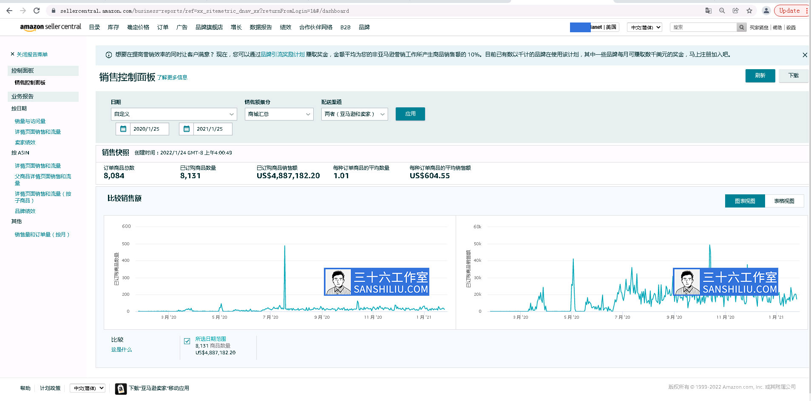Click the 下载"亚马逊卖家"移动应用 link

point(159,388)
